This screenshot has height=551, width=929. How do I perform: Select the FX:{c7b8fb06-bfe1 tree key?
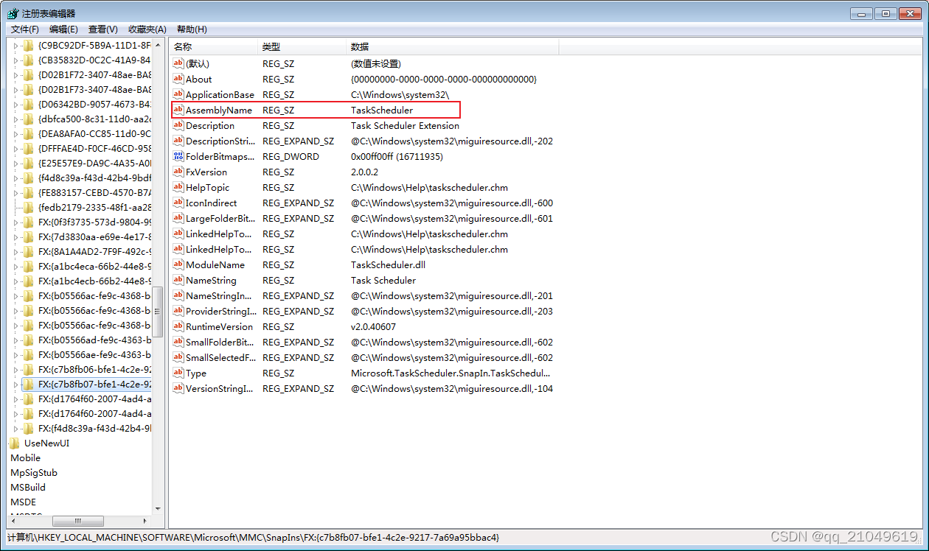point(94,369)
